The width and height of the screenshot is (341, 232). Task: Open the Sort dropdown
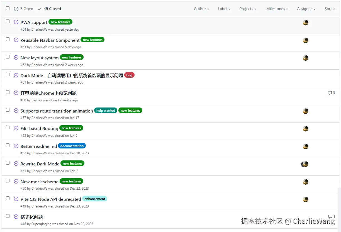329,9
